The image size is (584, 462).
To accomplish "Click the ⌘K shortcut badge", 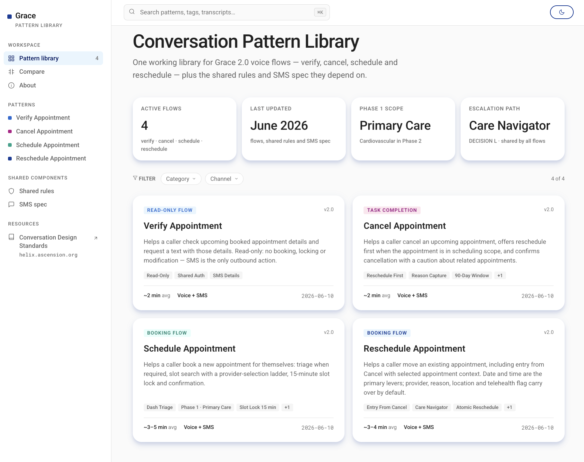I will tap(320, 12).
